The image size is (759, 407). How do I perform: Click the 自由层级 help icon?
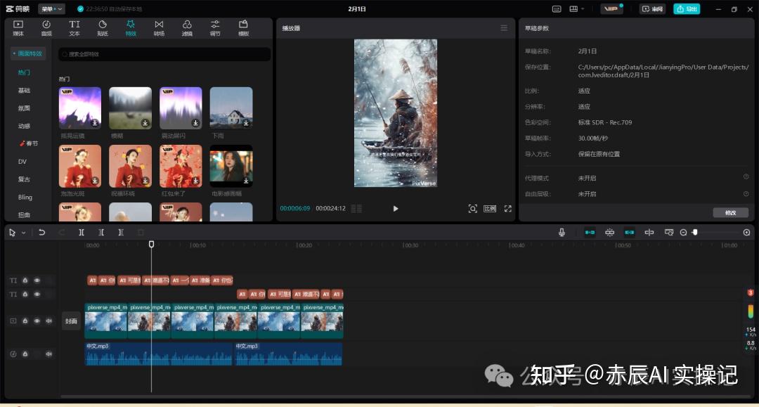coord(746,193)
